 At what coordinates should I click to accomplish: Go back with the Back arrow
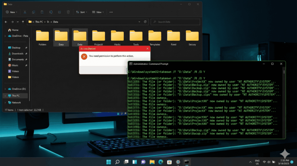(6, 22)
